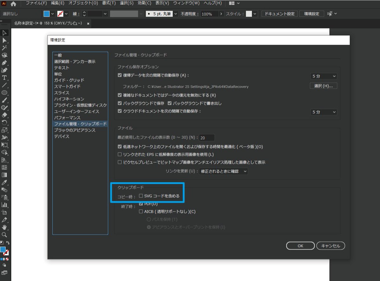Select the Direct Selection tool
380x281 pixels.
(4, 41)
